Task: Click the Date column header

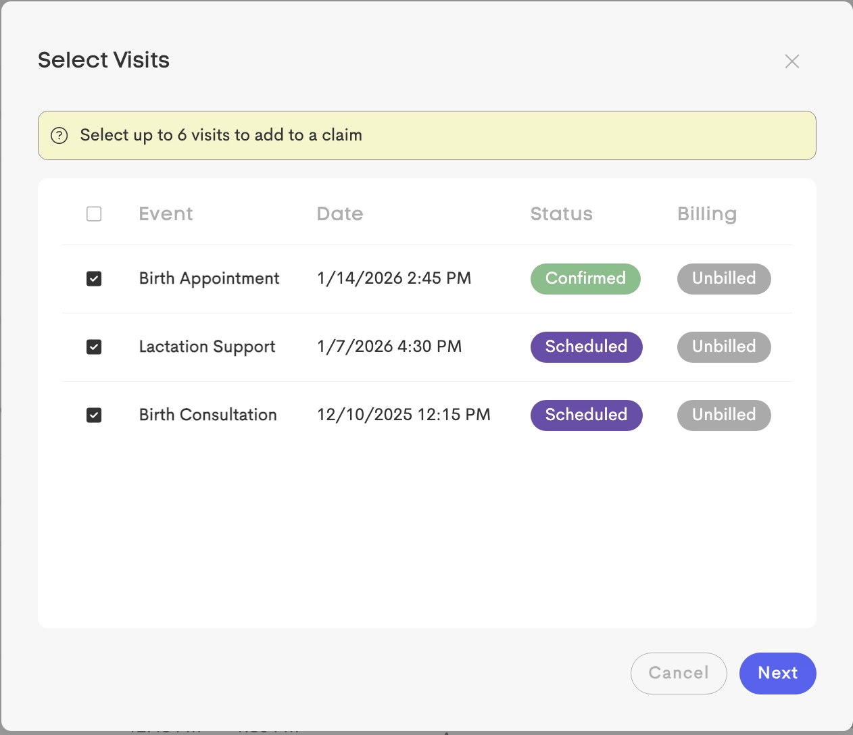Action: pos(339,214)
